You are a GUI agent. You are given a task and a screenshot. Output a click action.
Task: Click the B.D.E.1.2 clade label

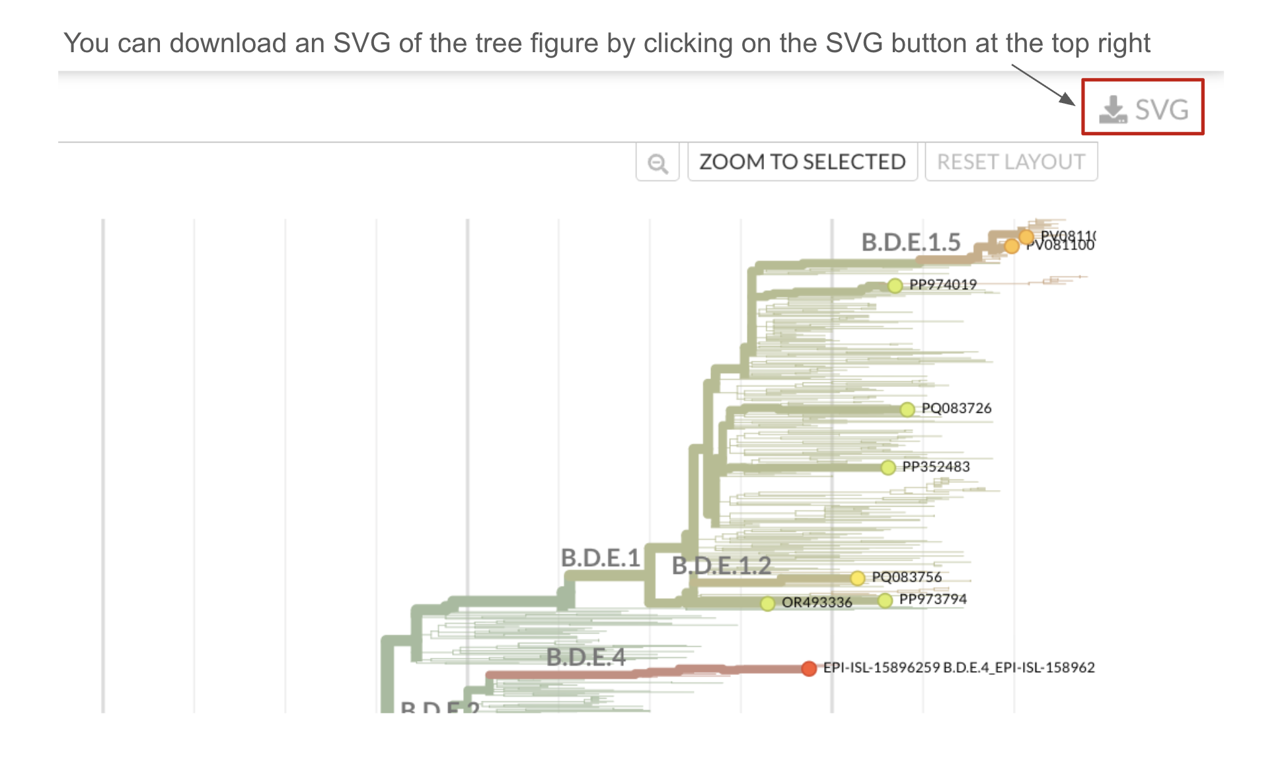tap(722, 566)
